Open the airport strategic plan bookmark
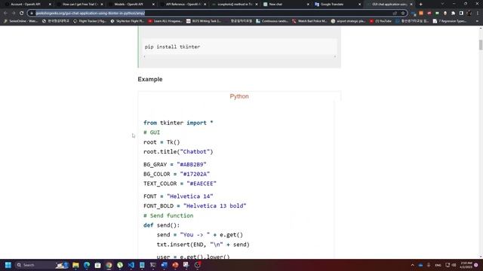The width and height of the screenshot is (483, 271). click(x=348, y=21)
